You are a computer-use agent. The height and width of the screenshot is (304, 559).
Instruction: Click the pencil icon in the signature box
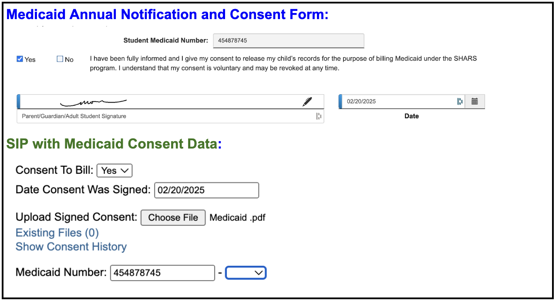pos(307,101)
